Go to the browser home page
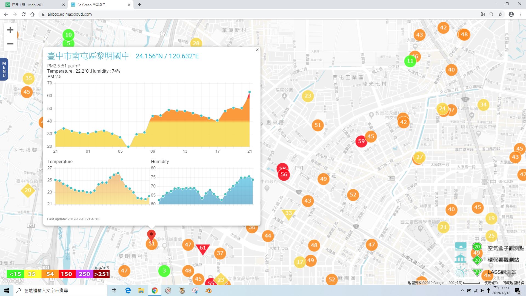This screenshot has height=296, width=526. click(32, 14)
